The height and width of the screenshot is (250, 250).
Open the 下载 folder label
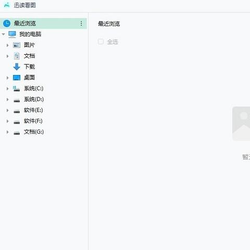pyautogui.click(x=29, y=67)
